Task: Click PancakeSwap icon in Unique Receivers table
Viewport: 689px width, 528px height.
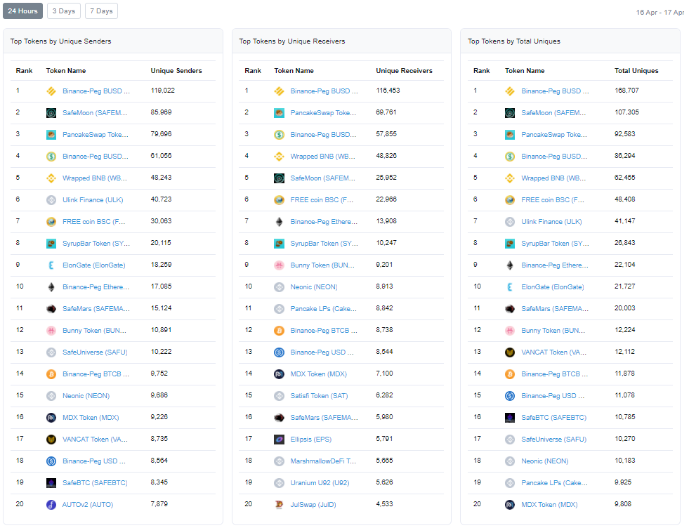Action: (279, 113)
